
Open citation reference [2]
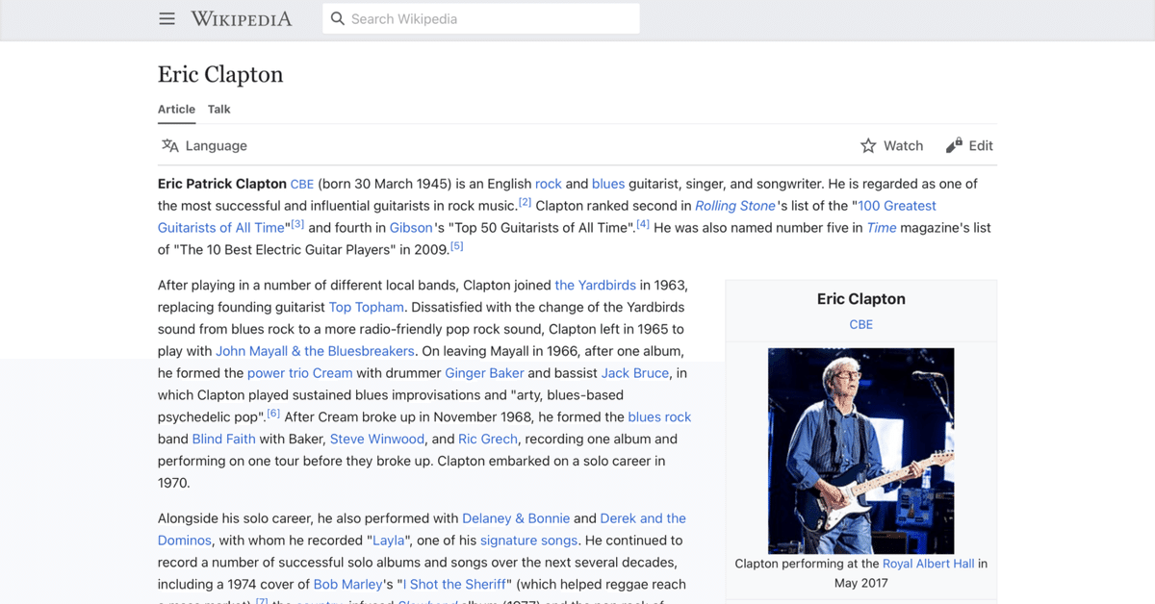click(x=525, y=202)
